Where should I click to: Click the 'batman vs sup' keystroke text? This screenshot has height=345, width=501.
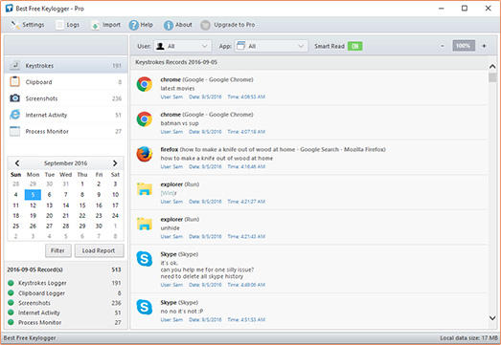179,123
